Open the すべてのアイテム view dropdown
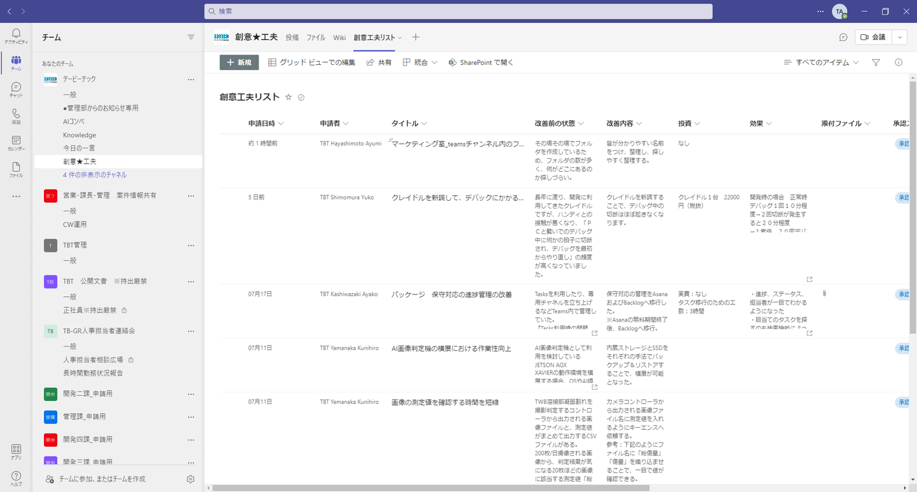Viewport: 917px width, 492px height. pyautogui.click(x=821, y=62)
